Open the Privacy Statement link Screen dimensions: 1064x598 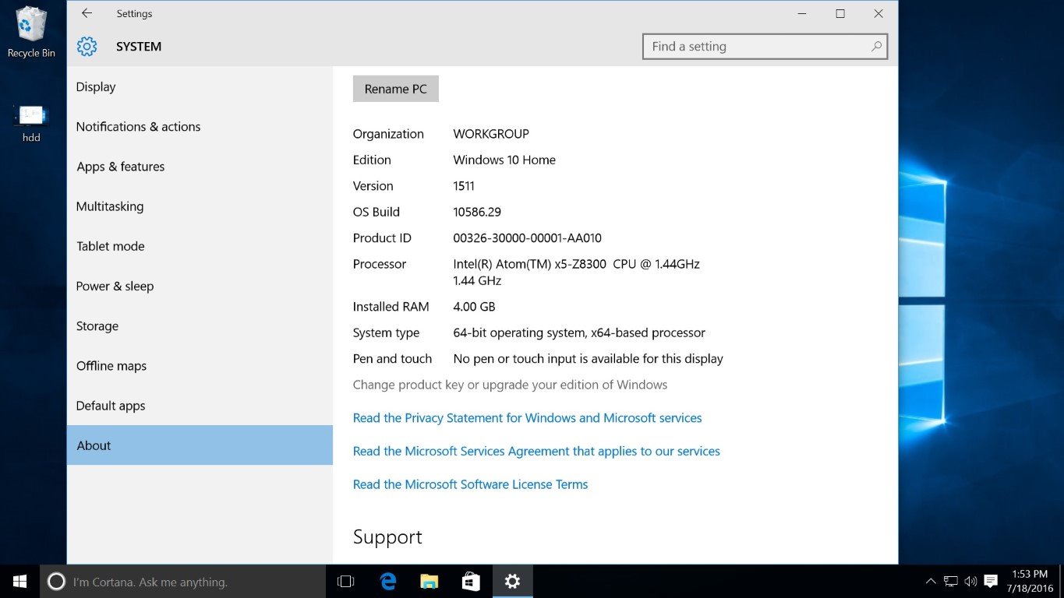[x=527, y=418]
